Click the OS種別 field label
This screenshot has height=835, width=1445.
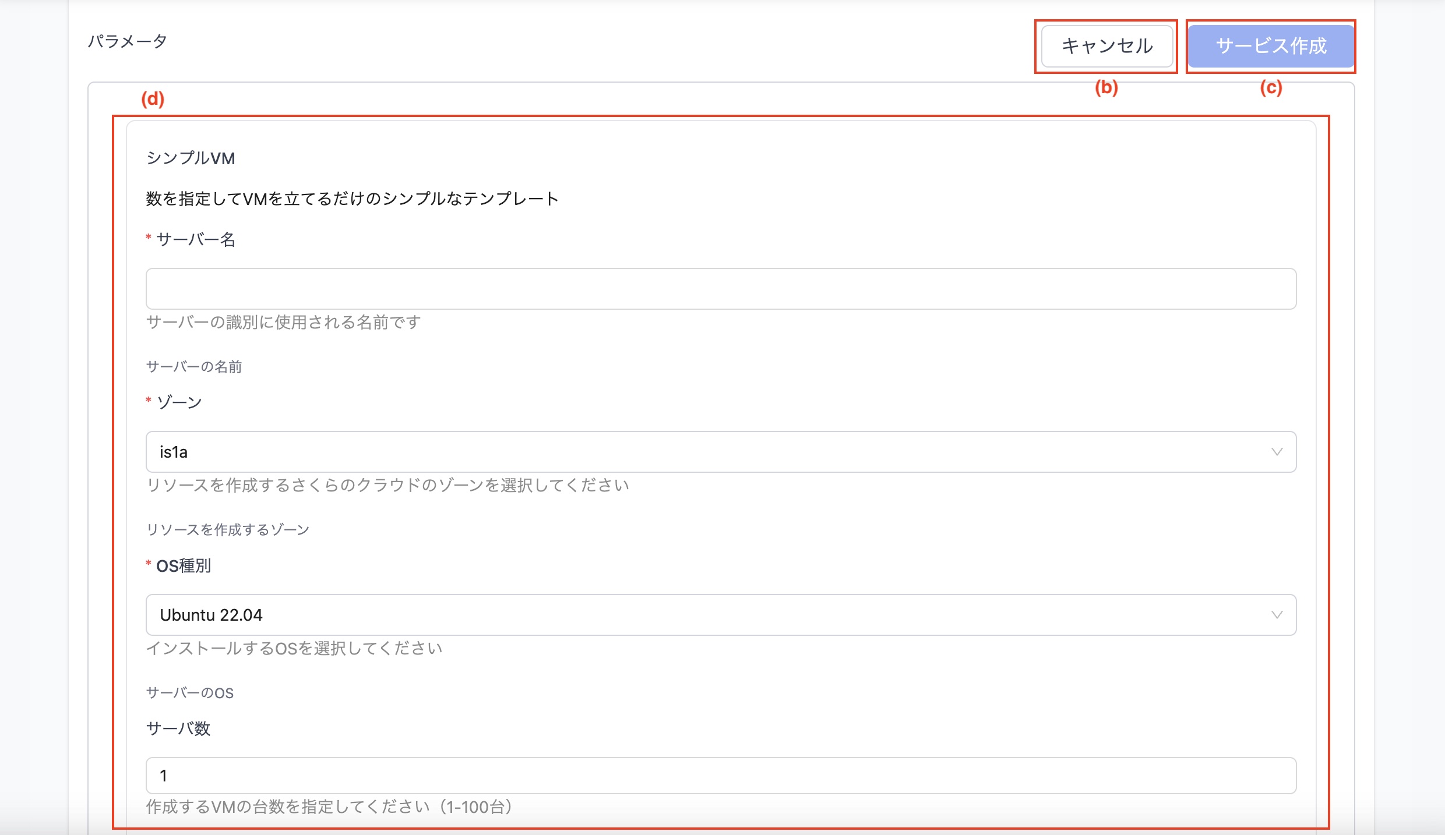point(184,565)
